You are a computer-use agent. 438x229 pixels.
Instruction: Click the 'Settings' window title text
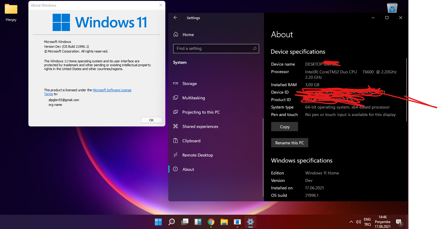click(x=193, y=18)
